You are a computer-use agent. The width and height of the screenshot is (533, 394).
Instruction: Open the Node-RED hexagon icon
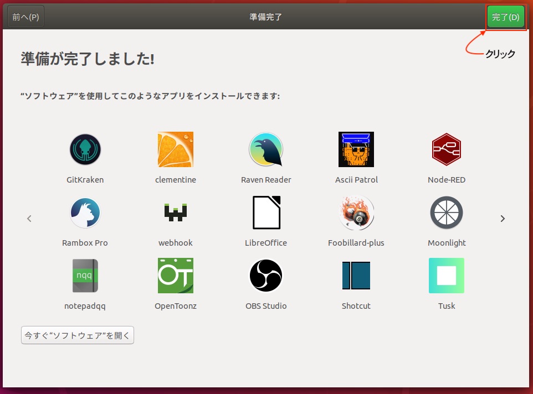click(447, 149)
